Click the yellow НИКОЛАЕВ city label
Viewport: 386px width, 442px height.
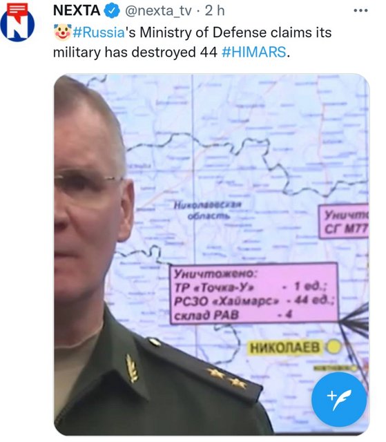tap(285, 347)
